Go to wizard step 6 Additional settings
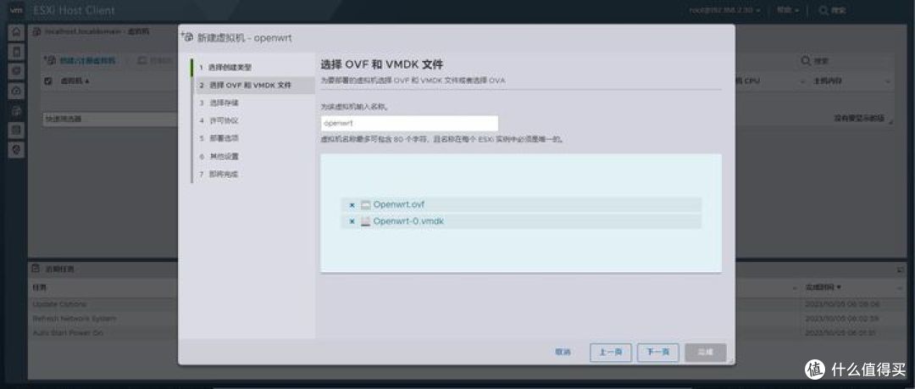The width and height of the screenshot is (915, 389). click(x=254, y=157)
